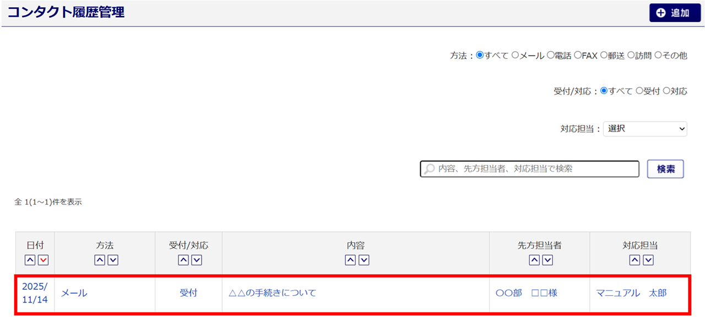The height and width of the screenshot is (319, 705).
Task: Open the 2025/11/14 date link
Action: [35, 293]
